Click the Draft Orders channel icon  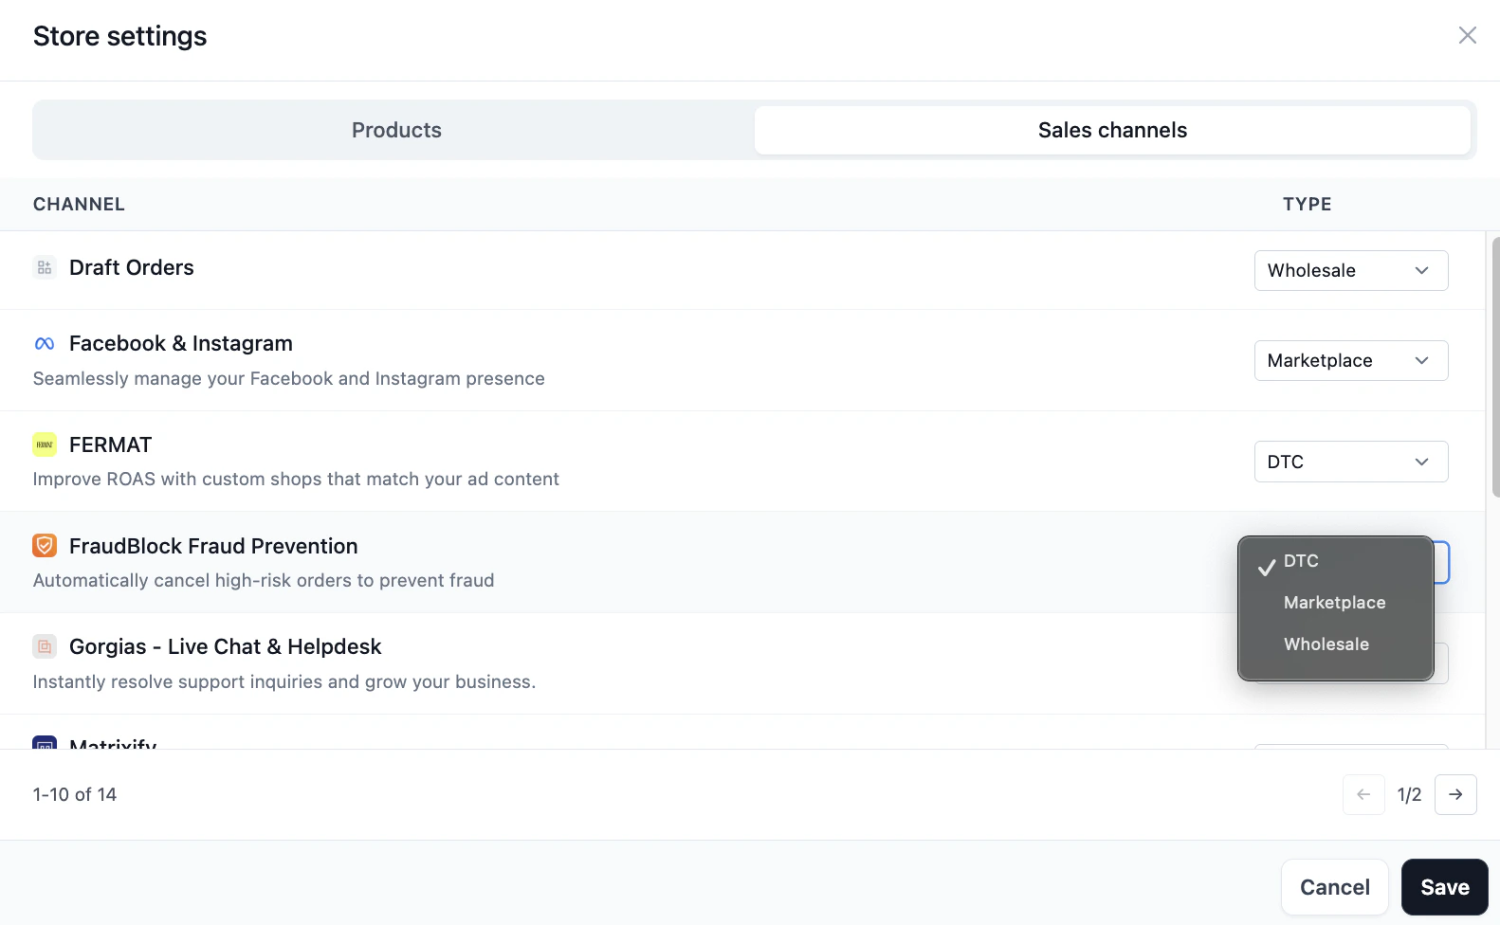(45, 268)
